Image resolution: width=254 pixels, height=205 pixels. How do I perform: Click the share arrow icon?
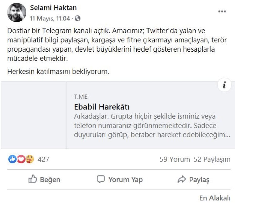(x=182, y=180)
